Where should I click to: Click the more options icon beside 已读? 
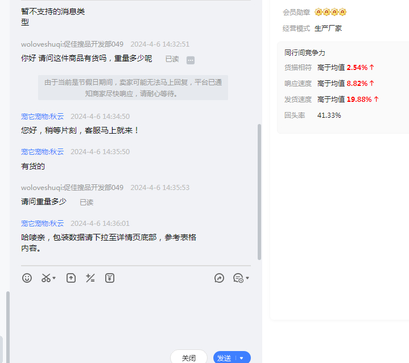(x=191, y=60)
